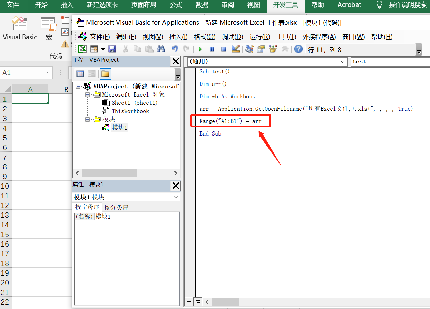Screen dimensions: 430x309
Task: Click the Visual Basic button in Excel
Action: coord(20,28)
